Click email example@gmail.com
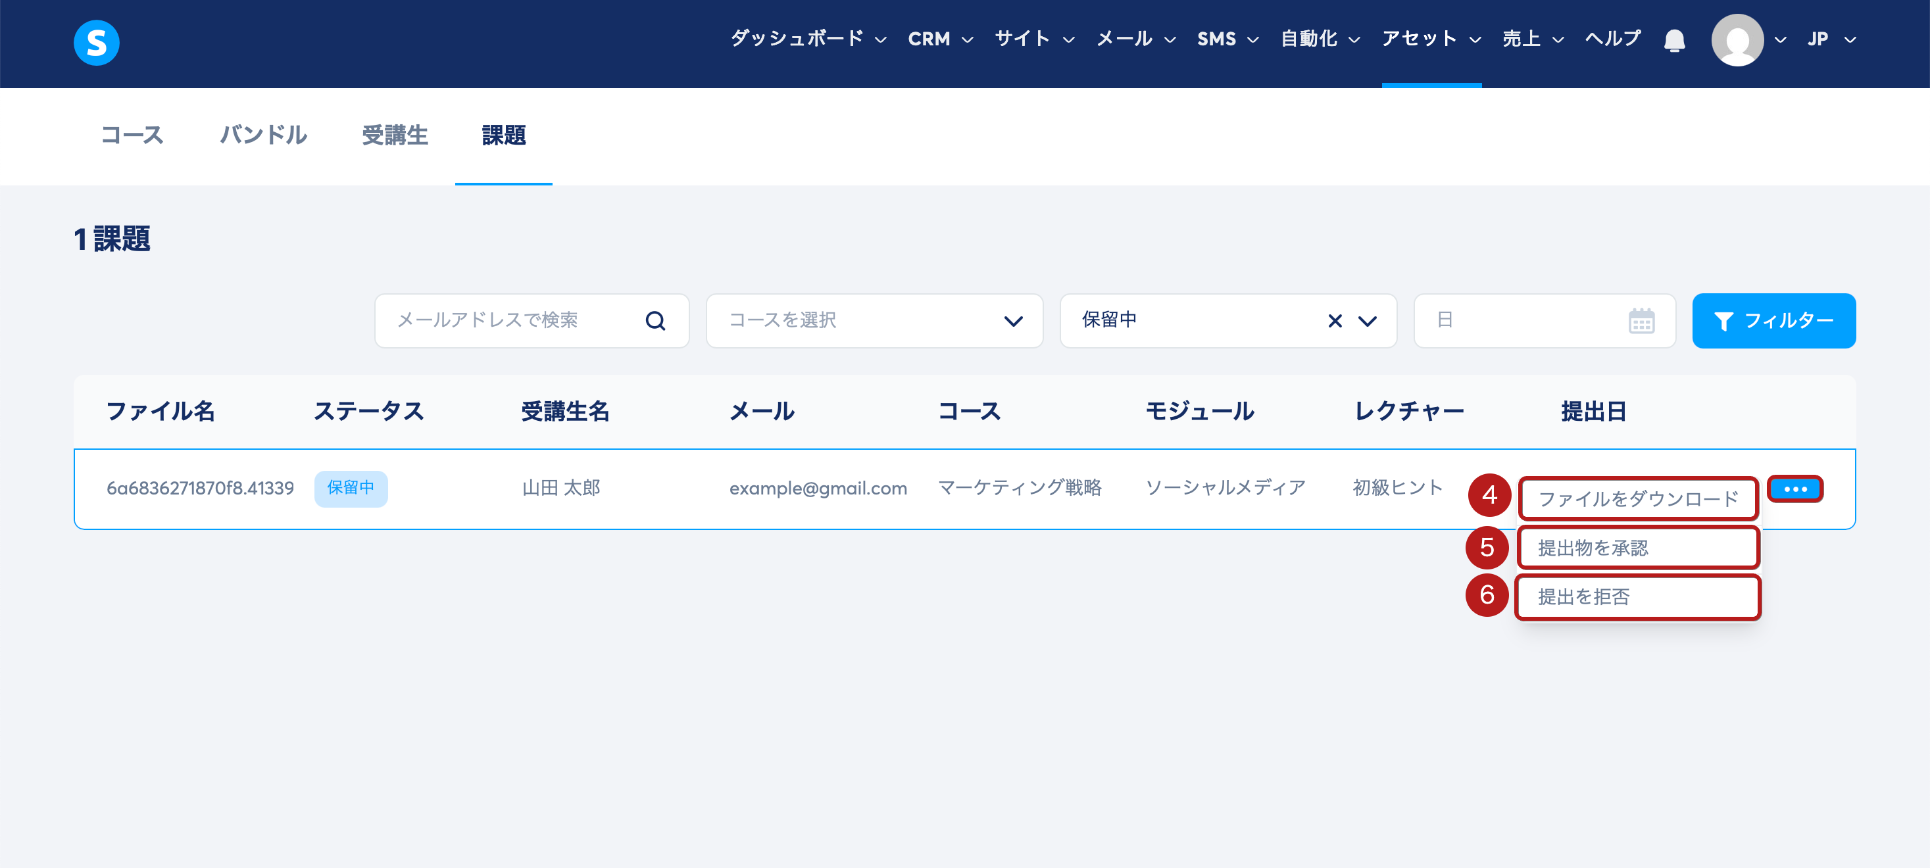1930x868 pixels. [x=818, y=489]
